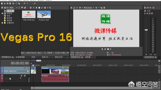Viewport: 161px width, 90px height.
Task: Open project properties gear in main toolbar
Action: click(13, 3)
